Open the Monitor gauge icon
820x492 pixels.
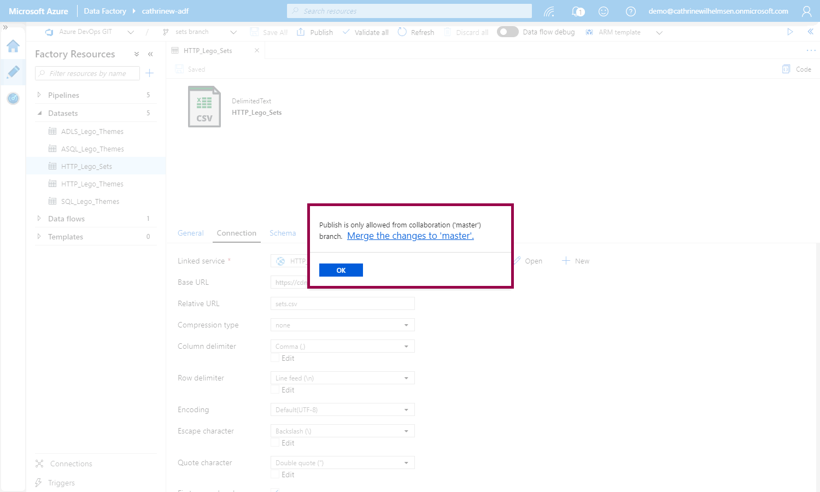(13, 98)
